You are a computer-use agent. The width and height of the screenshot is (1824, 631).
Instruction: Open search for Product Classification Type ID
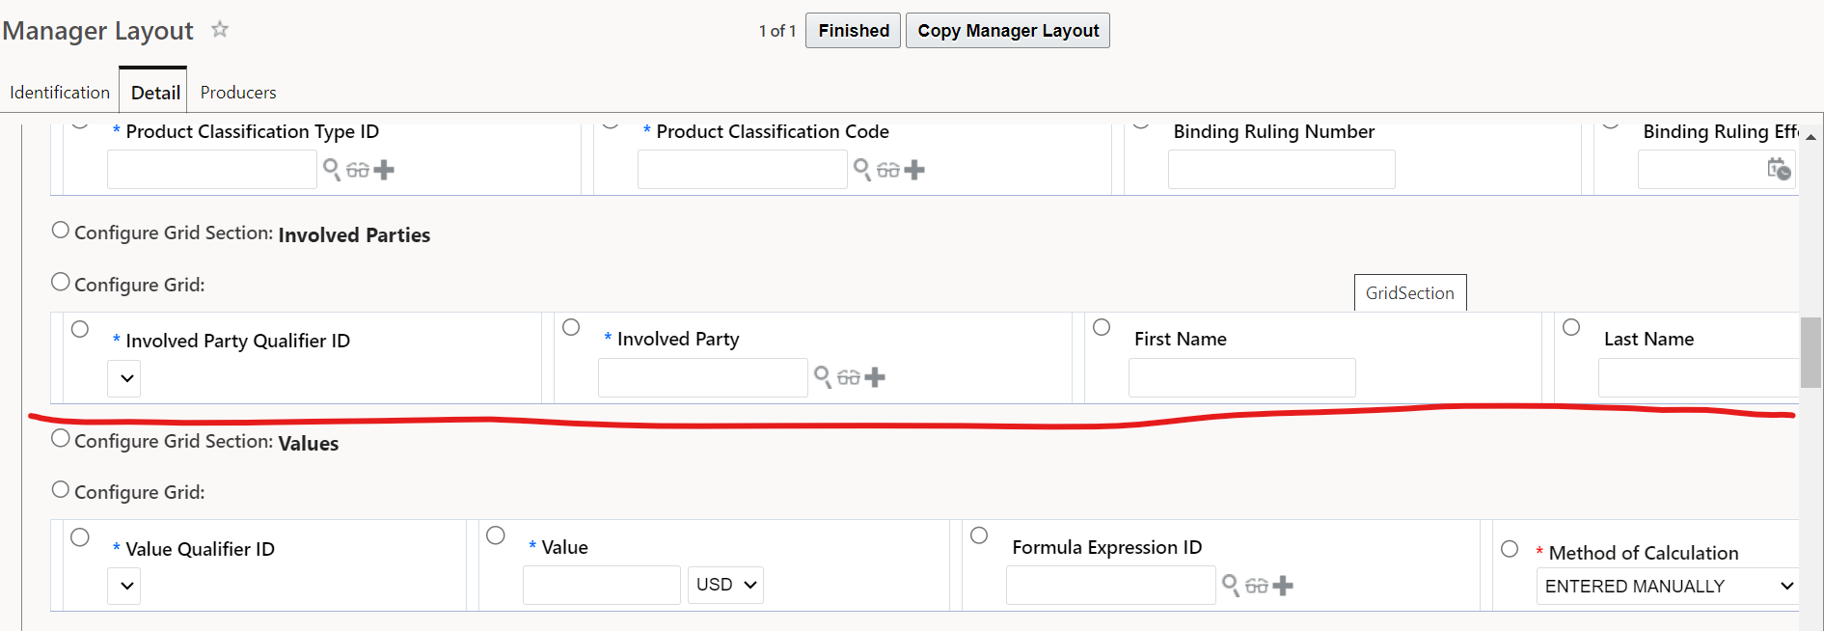(331, 170)
